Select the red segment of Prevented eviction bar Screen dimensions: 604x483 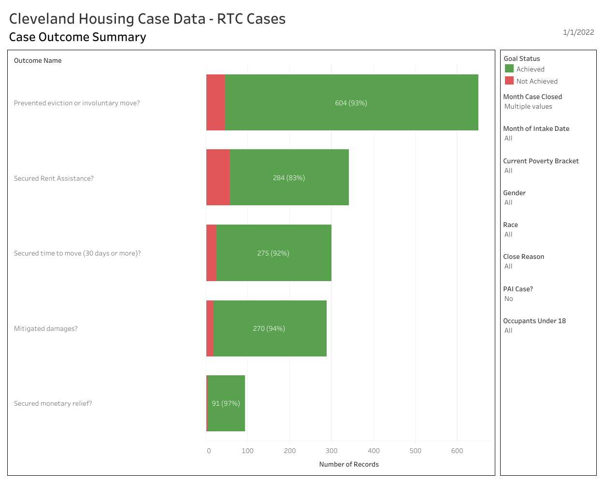pyautogui.click(x=216, y=102)
